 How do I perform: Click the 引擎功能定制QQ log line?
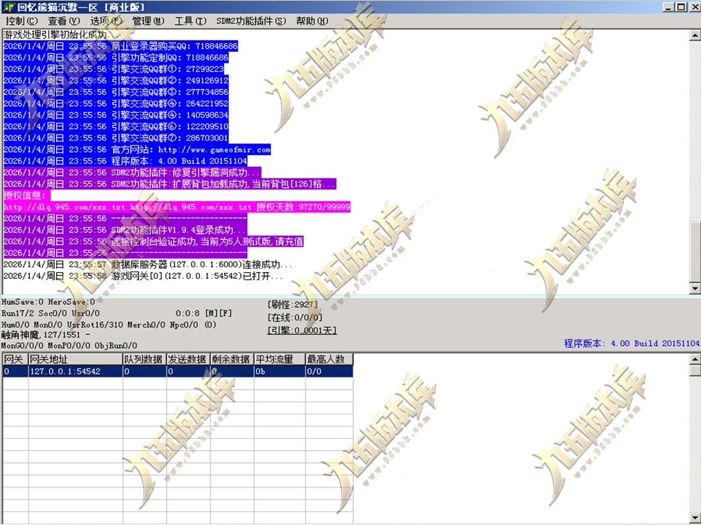point(116,57)
